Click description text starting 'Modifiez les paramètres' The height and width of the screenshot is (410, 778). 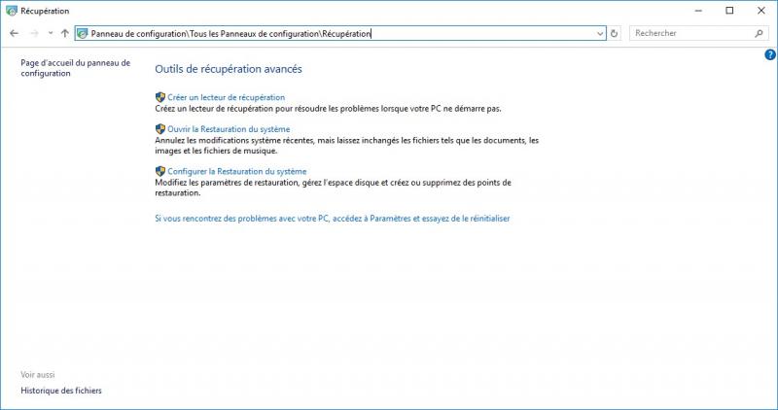point(333,188)
